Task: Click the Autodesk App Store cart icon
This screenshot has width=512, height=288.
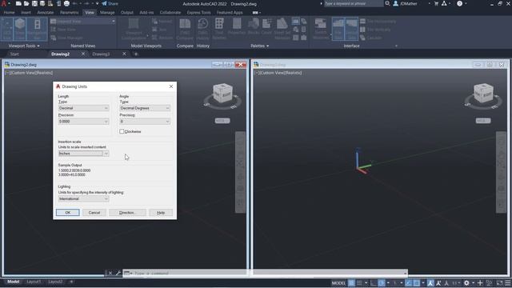Action: tap(436, 3)
